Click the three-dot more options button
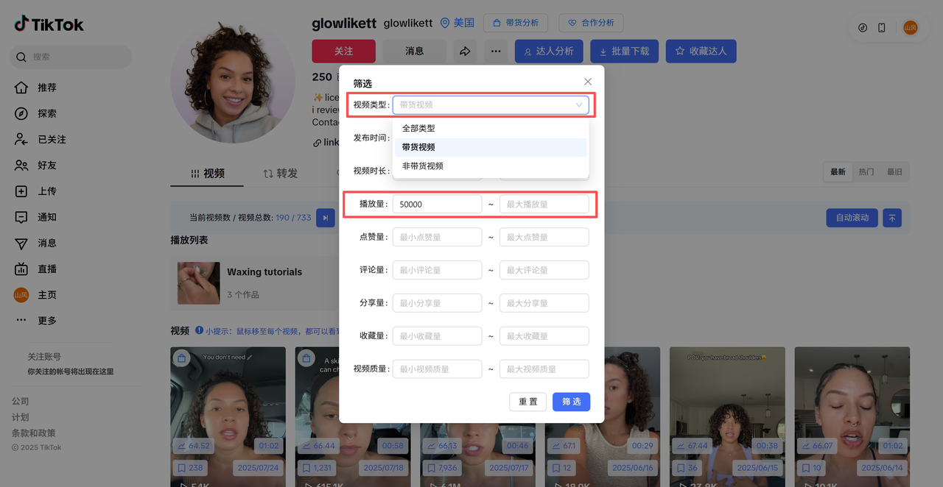The width and height of the screenshot is (943, 487). coord(497,51)
